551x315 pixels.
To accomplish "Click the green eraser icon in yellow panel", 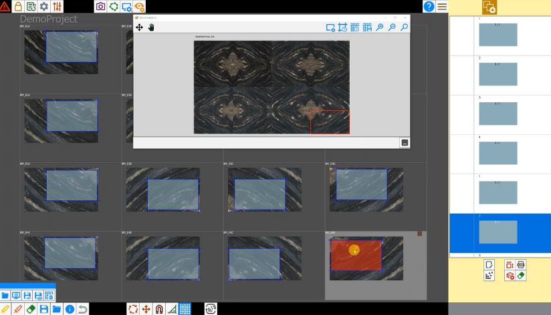I will 521,276.
